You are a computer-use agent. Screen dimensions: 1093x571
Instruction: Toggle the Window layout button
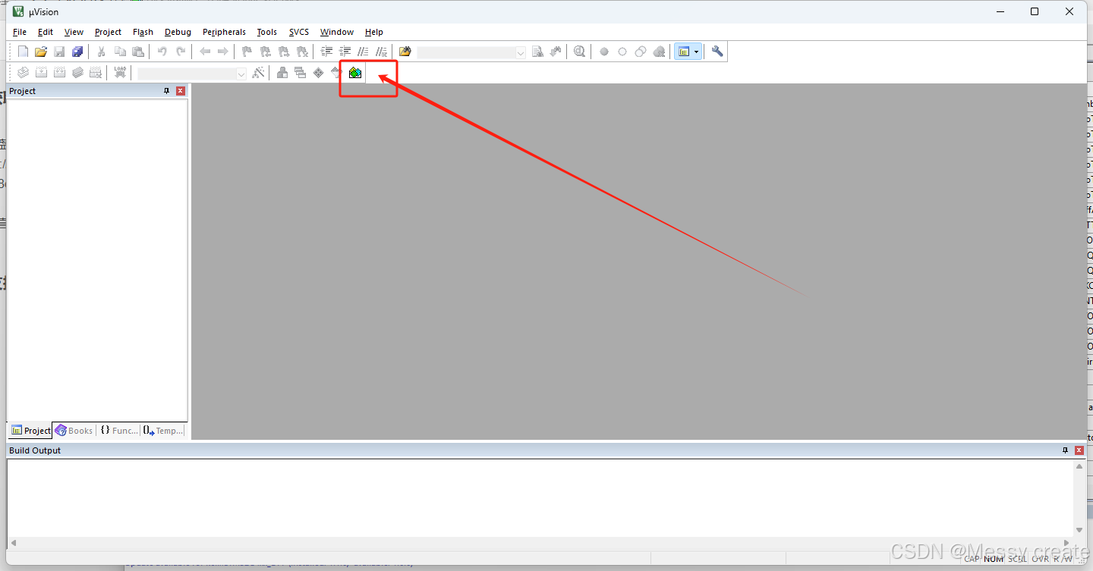684,52
